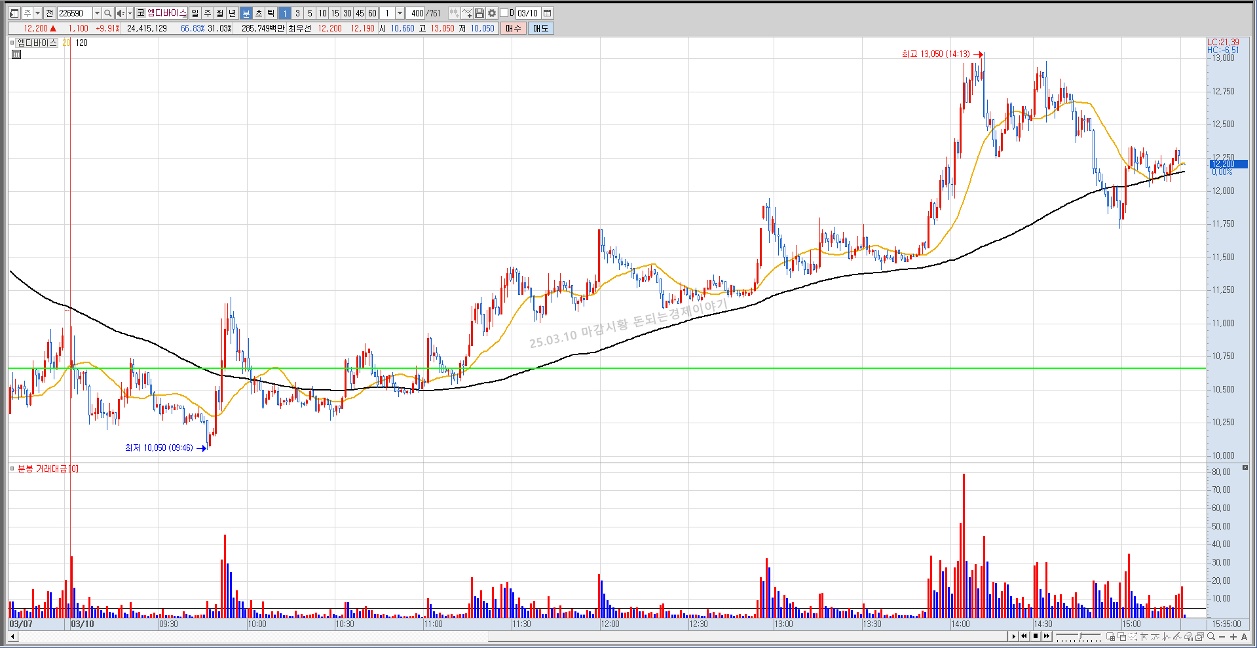
Task: Select the 분 minute period toggle
Action: pyautogui.click(x=246, y=13)
